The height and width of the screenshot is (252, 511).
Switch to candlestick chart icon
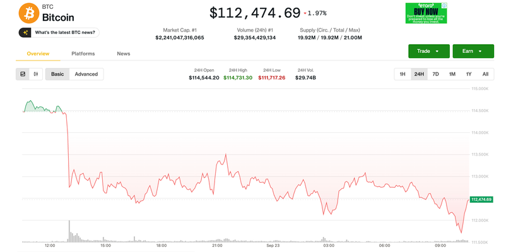[35, 74]
